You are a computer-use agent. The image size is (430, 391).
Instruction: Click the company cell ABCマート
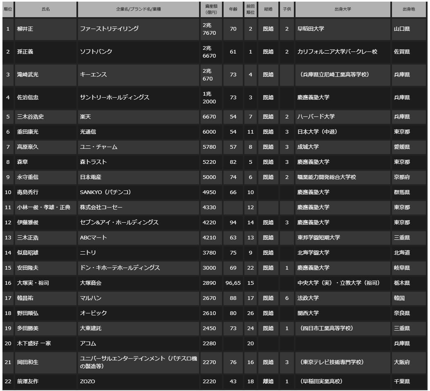(139, 237)
